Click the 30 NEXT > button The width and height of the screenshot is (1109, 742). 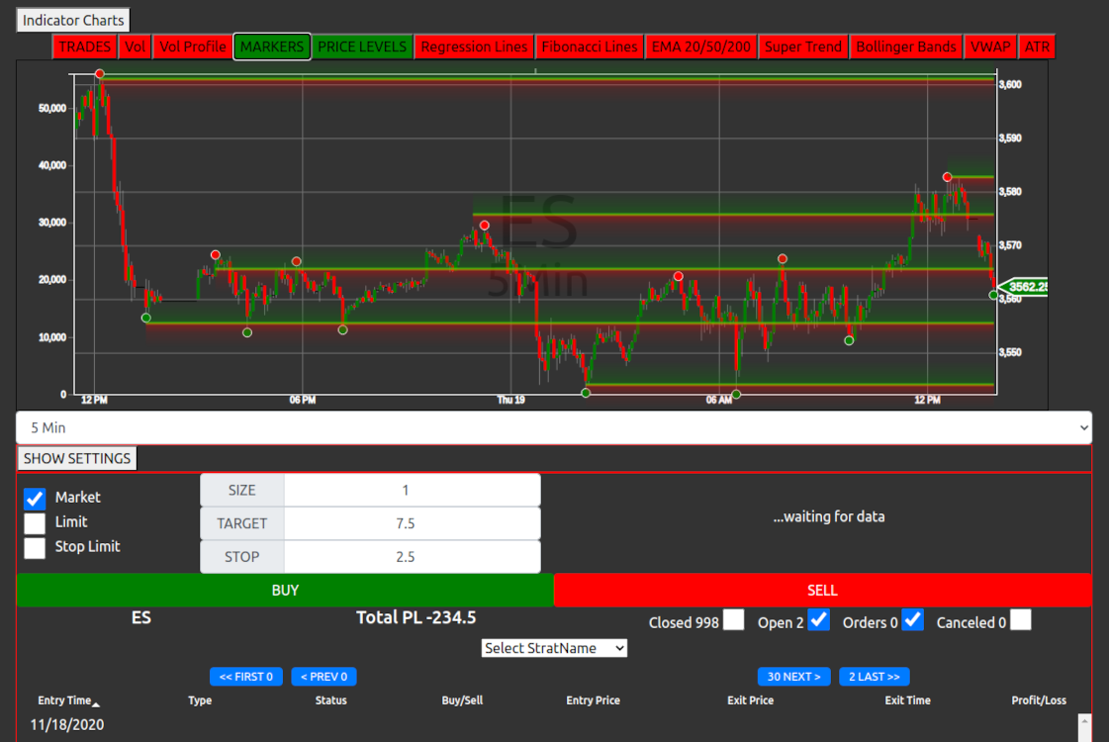click(x=793, y=677)
